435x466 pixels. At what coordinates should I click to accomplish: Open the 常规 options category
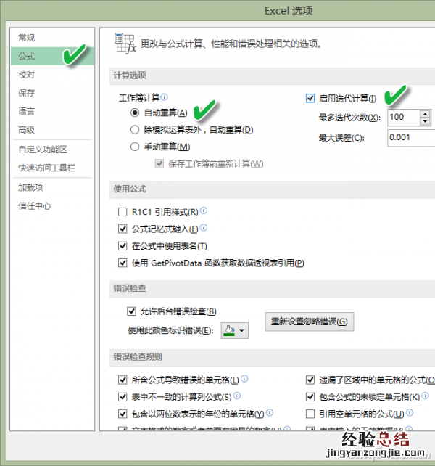point(52,38)
